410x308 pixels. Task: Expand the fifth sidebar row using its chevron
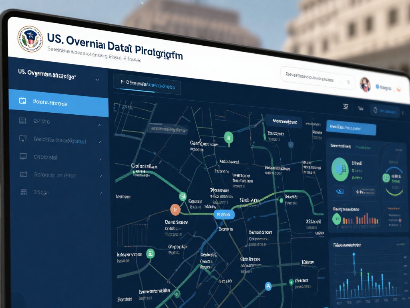point(100,176)
